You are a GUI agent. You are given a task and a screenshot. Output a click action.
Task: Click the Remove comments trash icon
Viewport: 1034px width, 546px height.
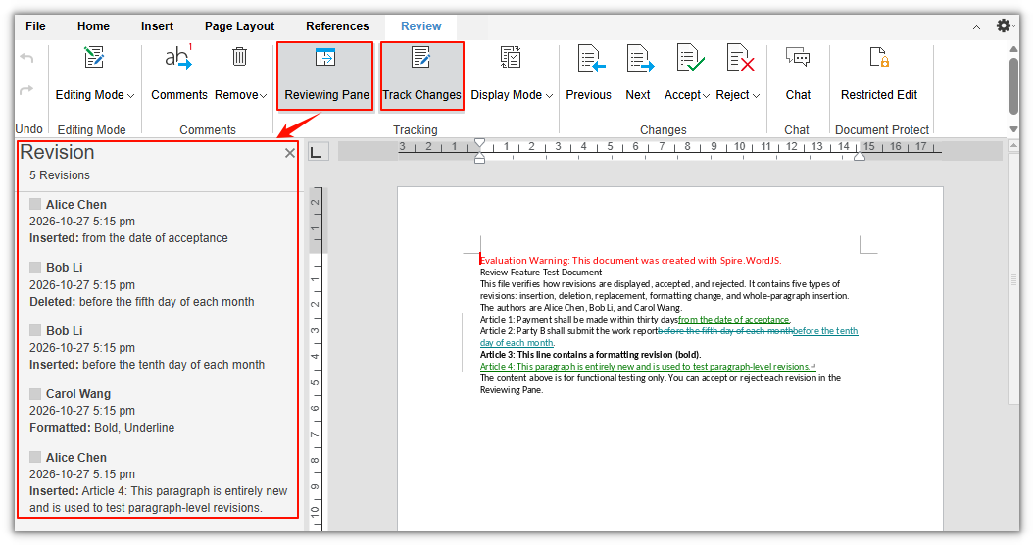(239, 57)
